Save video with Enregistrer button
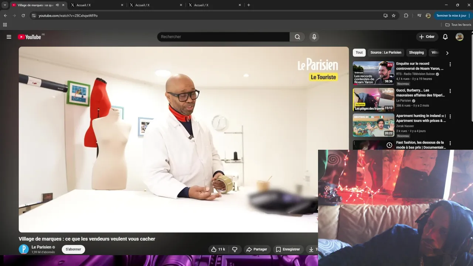Screen dimensions: 473x266 point(288,249)
